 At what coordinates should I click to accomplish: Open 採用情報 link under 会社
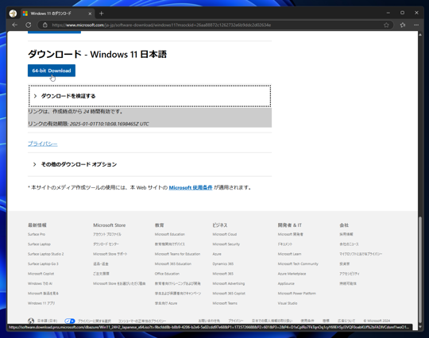[346, 234]
